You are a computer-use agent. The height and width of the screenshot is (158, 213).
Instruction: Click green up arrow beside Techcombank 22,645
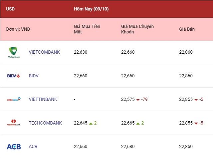click(x=91, y=123)
